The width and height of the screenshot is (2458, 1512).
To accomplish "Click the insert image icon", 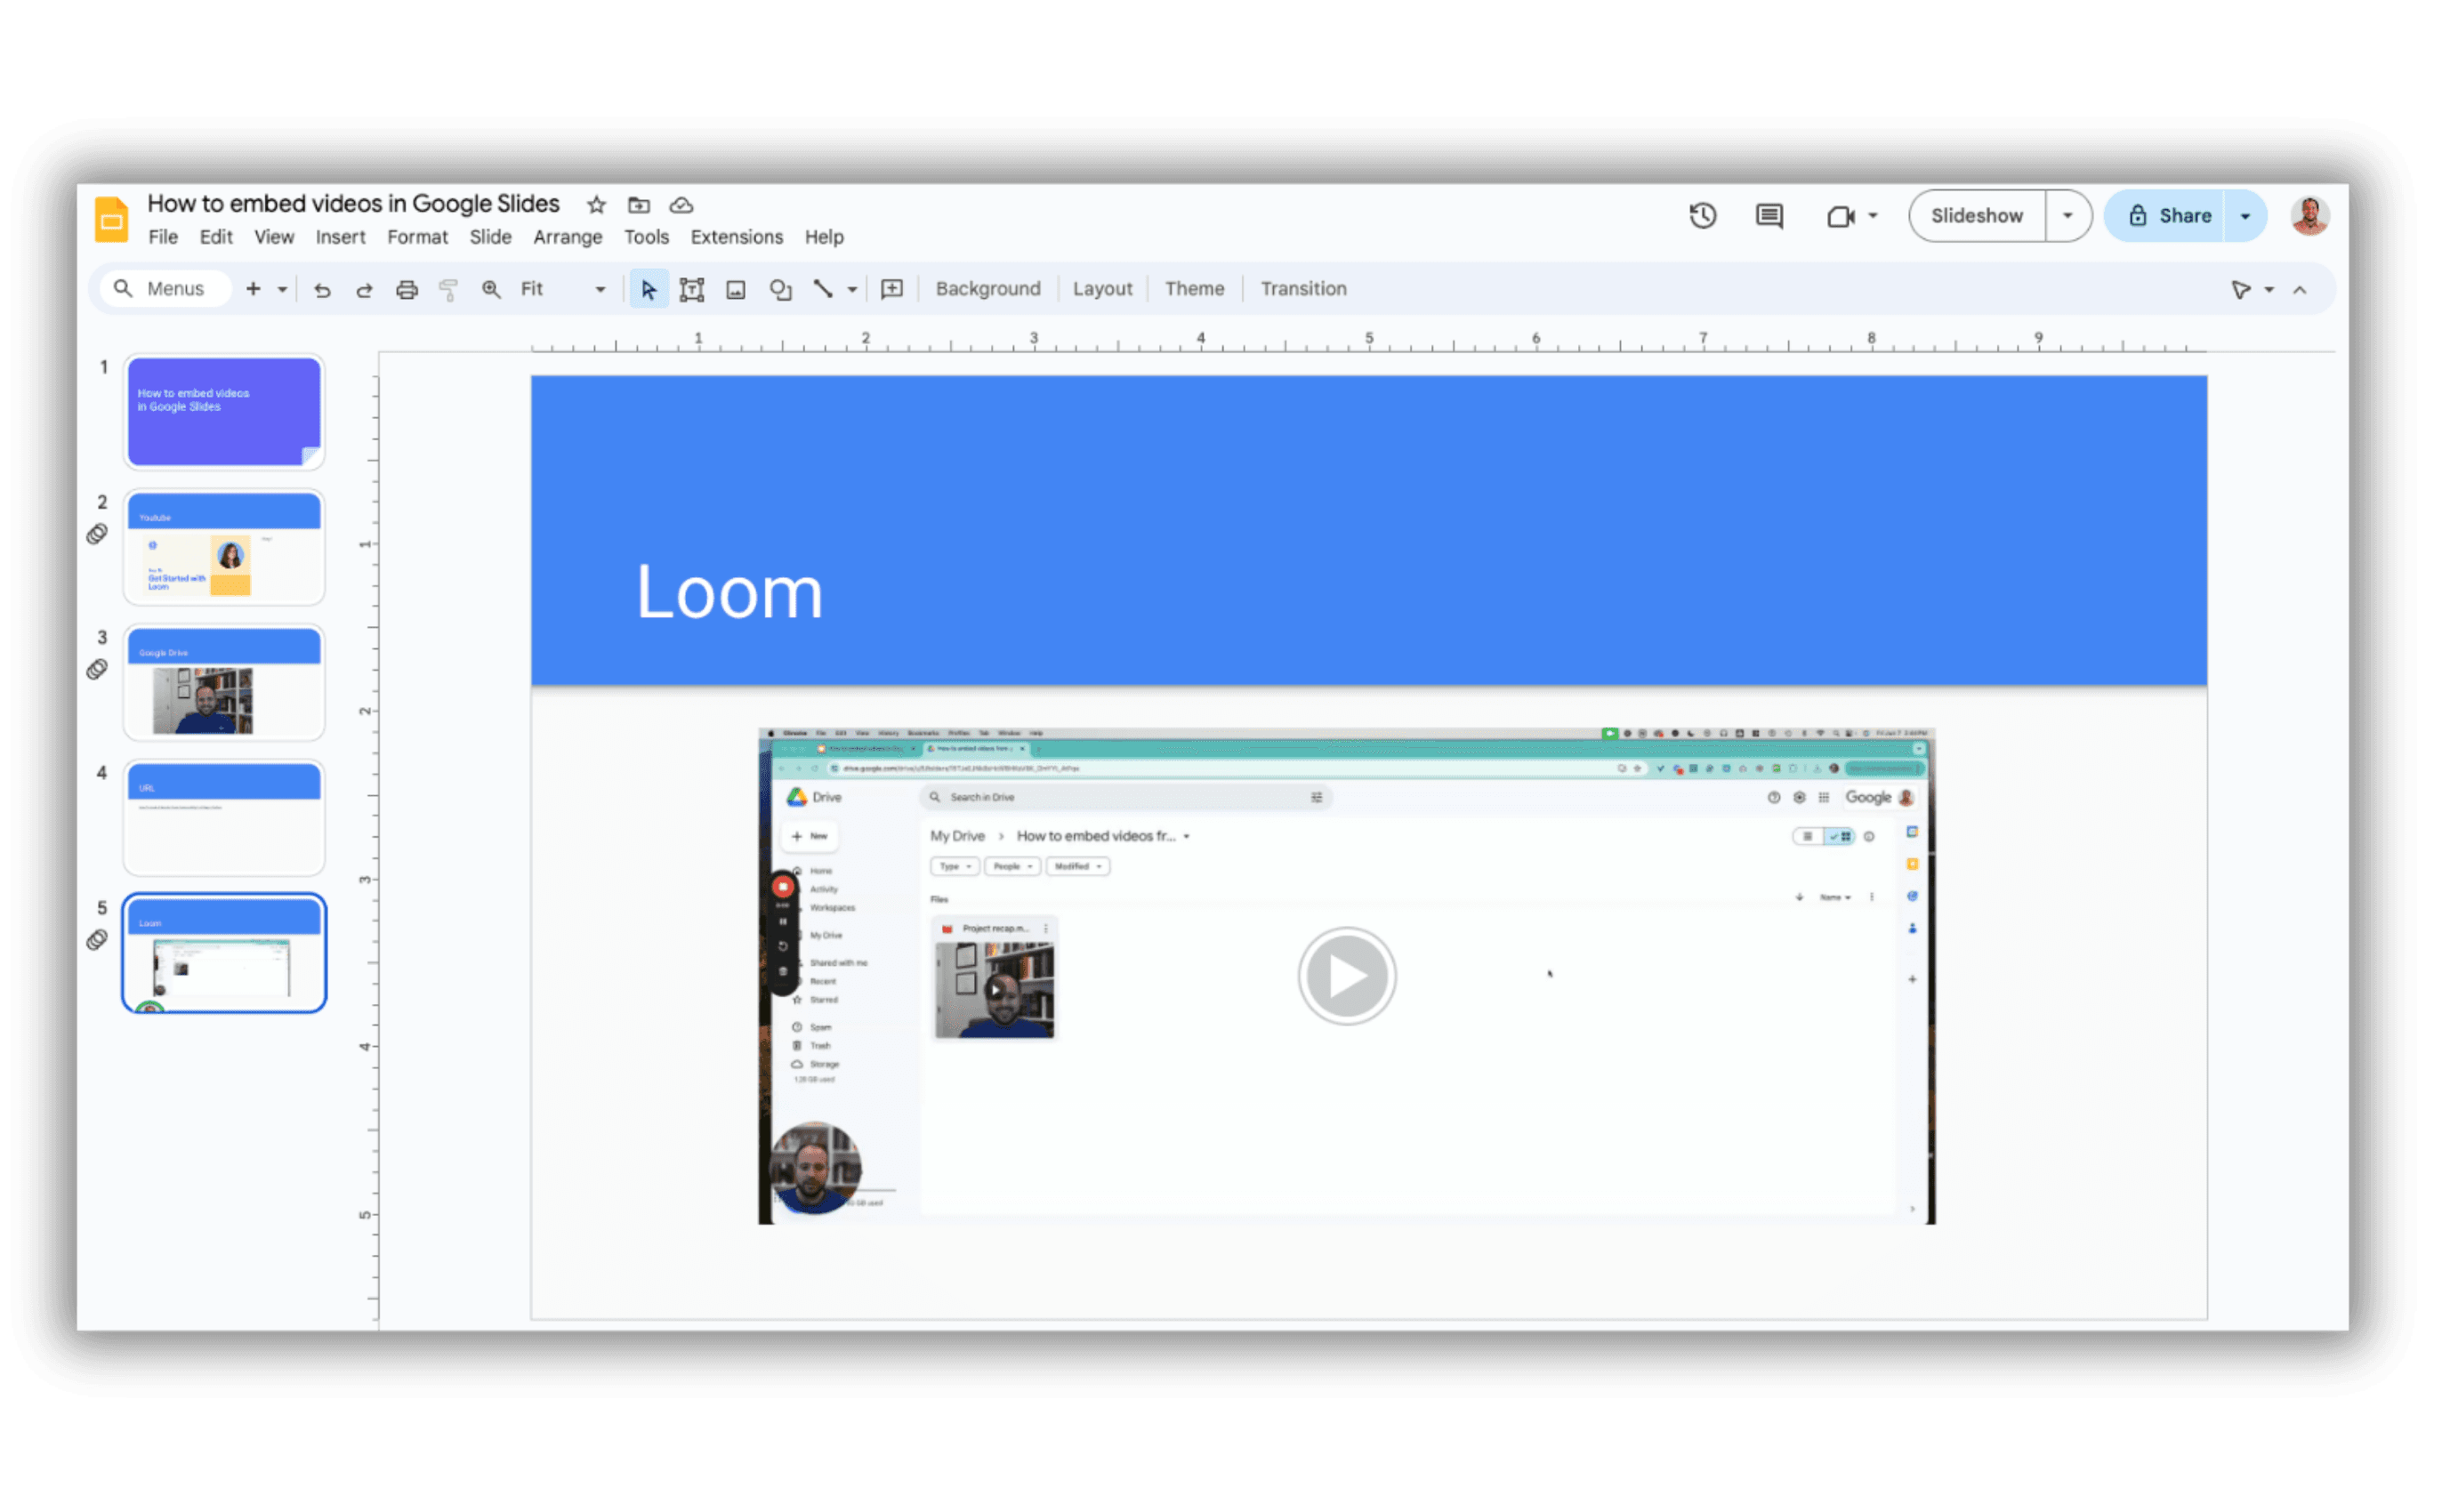I will (x=736, y=290).
